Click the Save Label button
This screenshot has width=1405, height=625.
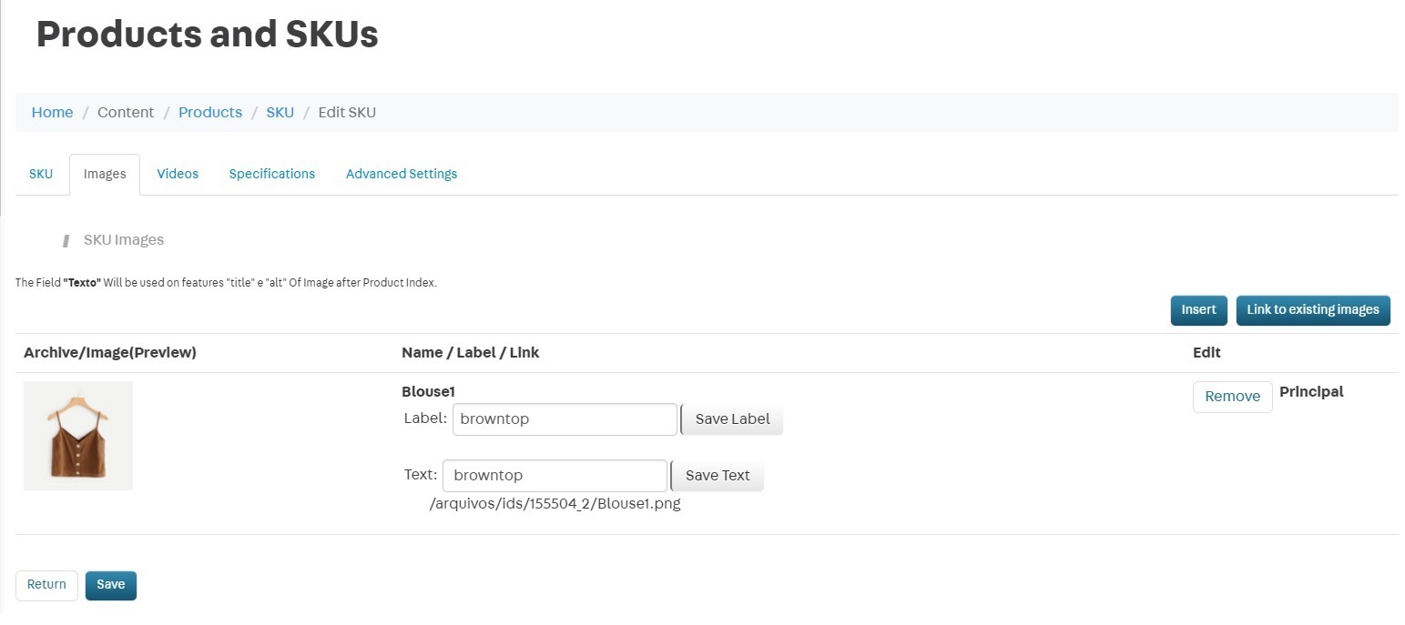click(x=732, y=419)
